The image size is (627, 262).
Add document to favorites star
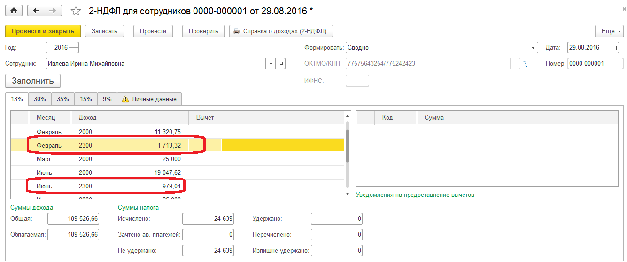click(x=75, y=10)
